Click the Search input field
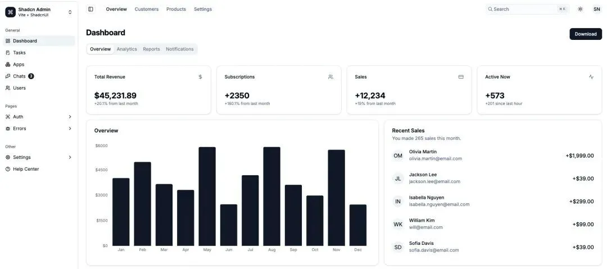This screenshot has height=269, width=607. click(x=528, y=9)
